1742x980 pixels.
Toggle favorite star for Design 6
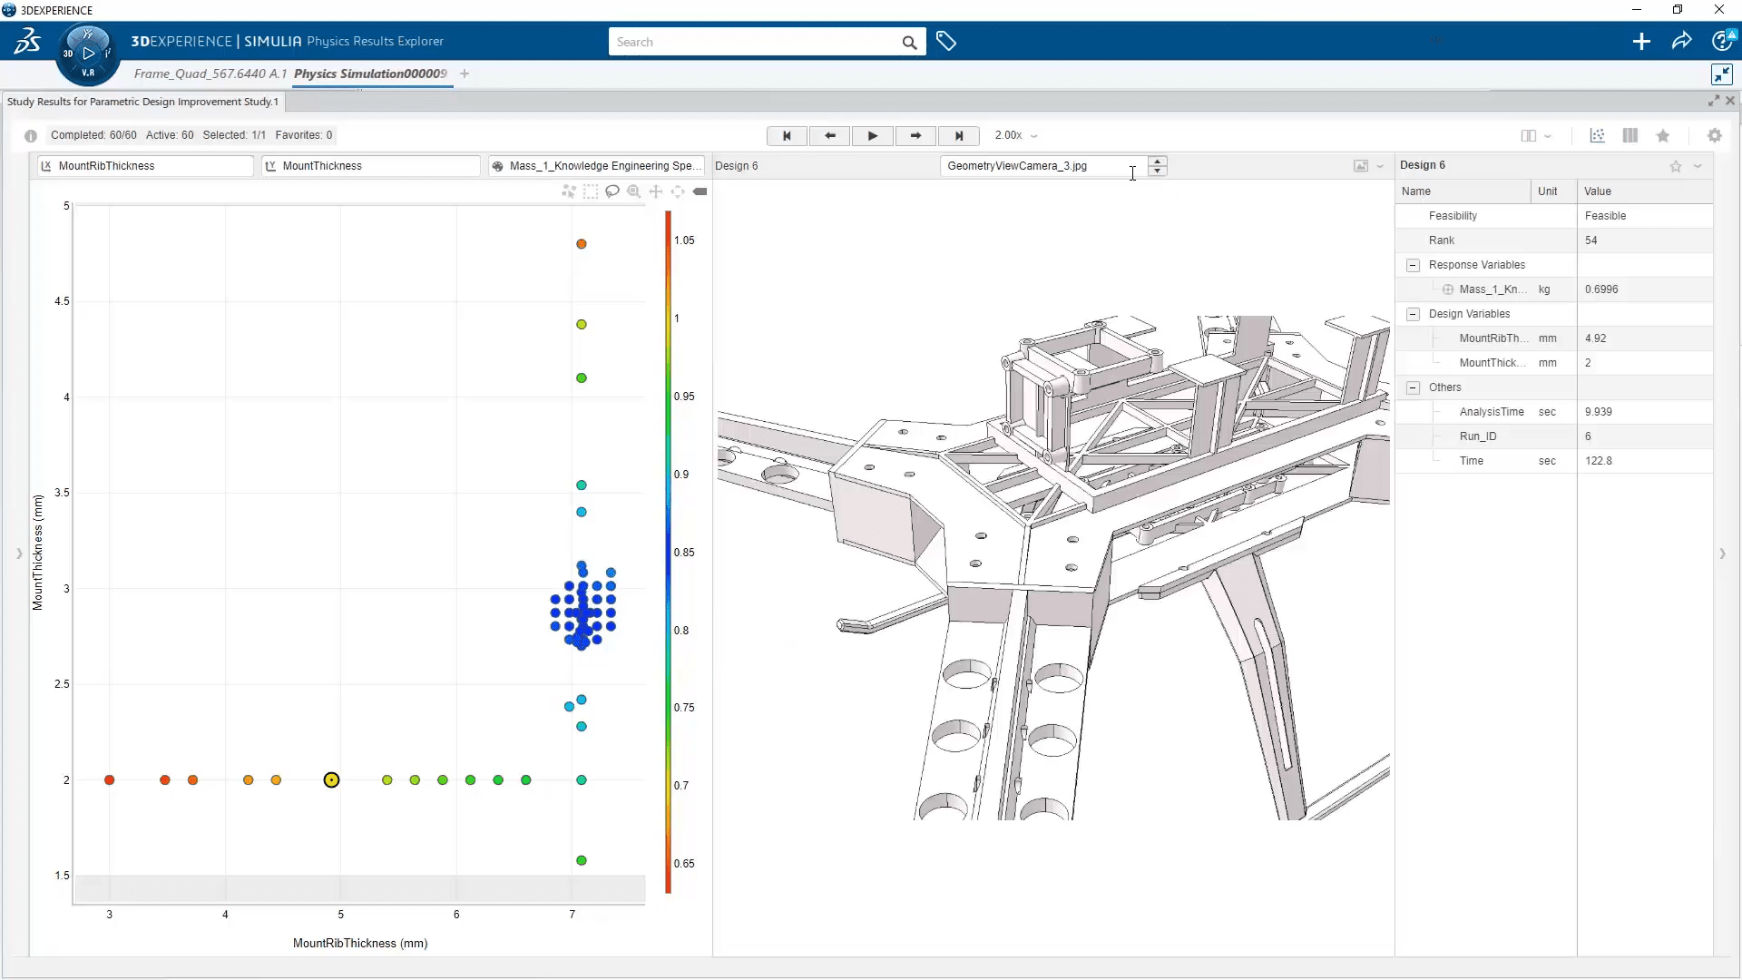[1676, 166]
